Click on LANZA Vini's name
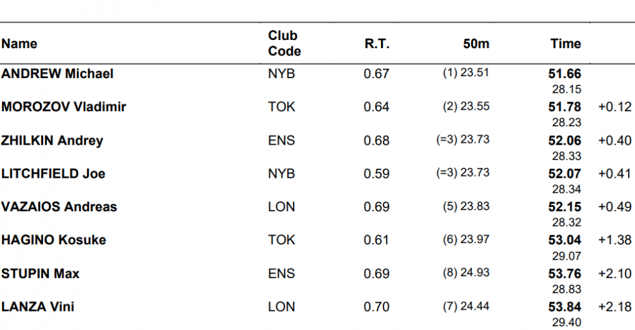This screenshot has width=635, height=330. 37,307
